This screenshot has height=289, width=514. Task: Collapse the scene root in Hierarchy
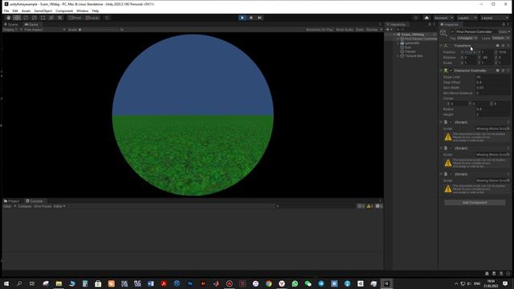point(394,35)
